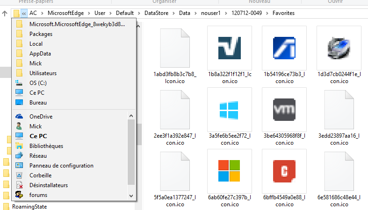Screen dimensions: 368x210
Task: Expand the chevron after AC breadcrumb
Action: coord(42,14)
